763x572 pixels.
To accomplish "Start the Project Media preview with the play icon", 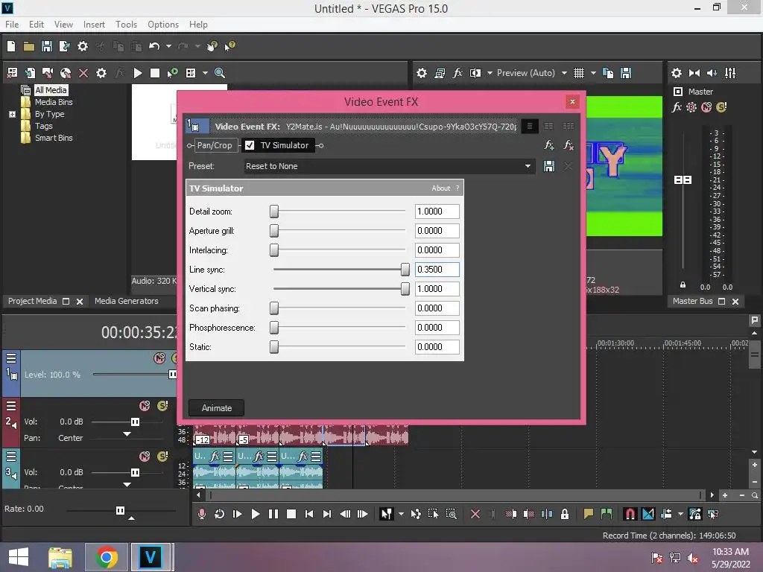I will 138,73.
